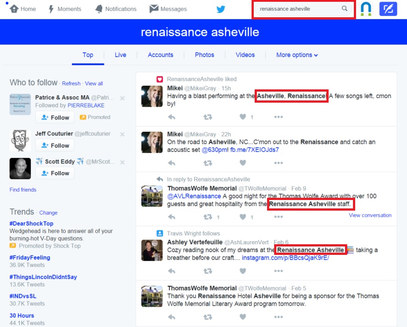Open the instagram.com/p/BBcsQjaK9rE/ link
This screenshot has height=327, width=407.
(x=286, y=258)
